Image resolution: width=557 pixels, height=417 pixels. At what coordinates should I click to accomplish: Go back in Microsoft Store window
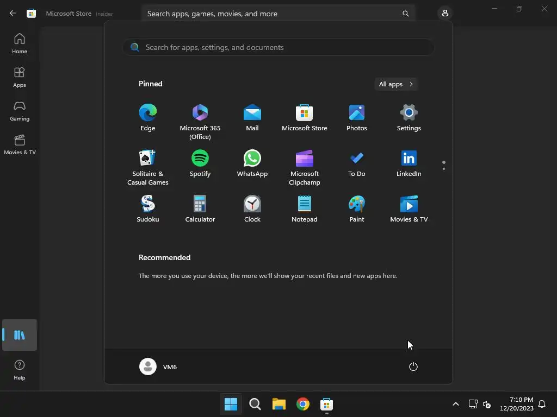(13, 14)
